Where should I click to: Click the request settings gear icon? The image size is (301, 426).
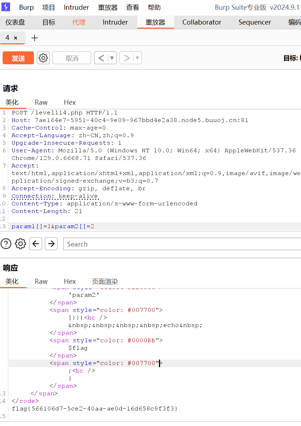click(x=43, y=58)
